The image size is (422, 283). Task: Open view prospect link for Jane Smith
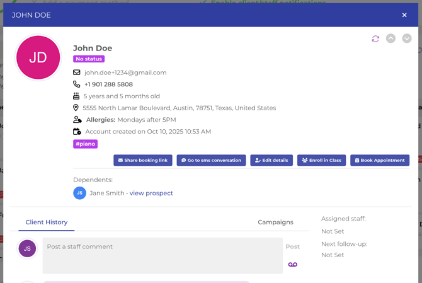coord(151,193)
